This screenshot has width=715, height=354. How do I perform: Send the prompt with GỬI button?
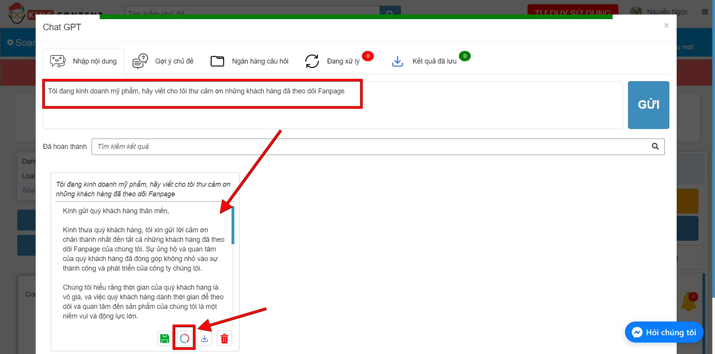click(x=648, y=105)
